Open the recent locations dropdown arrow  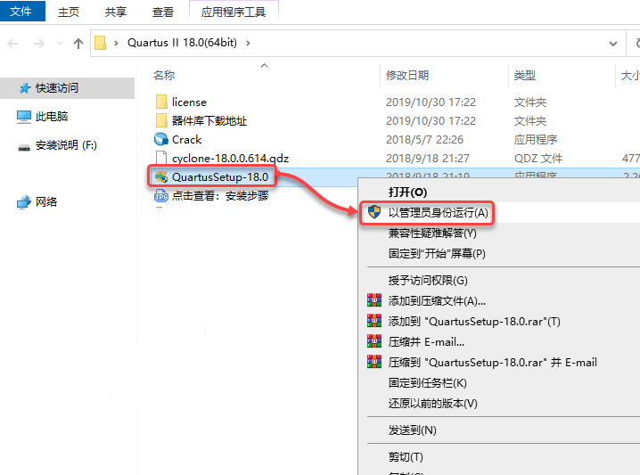pyautogui.click(x=60, y=43)
